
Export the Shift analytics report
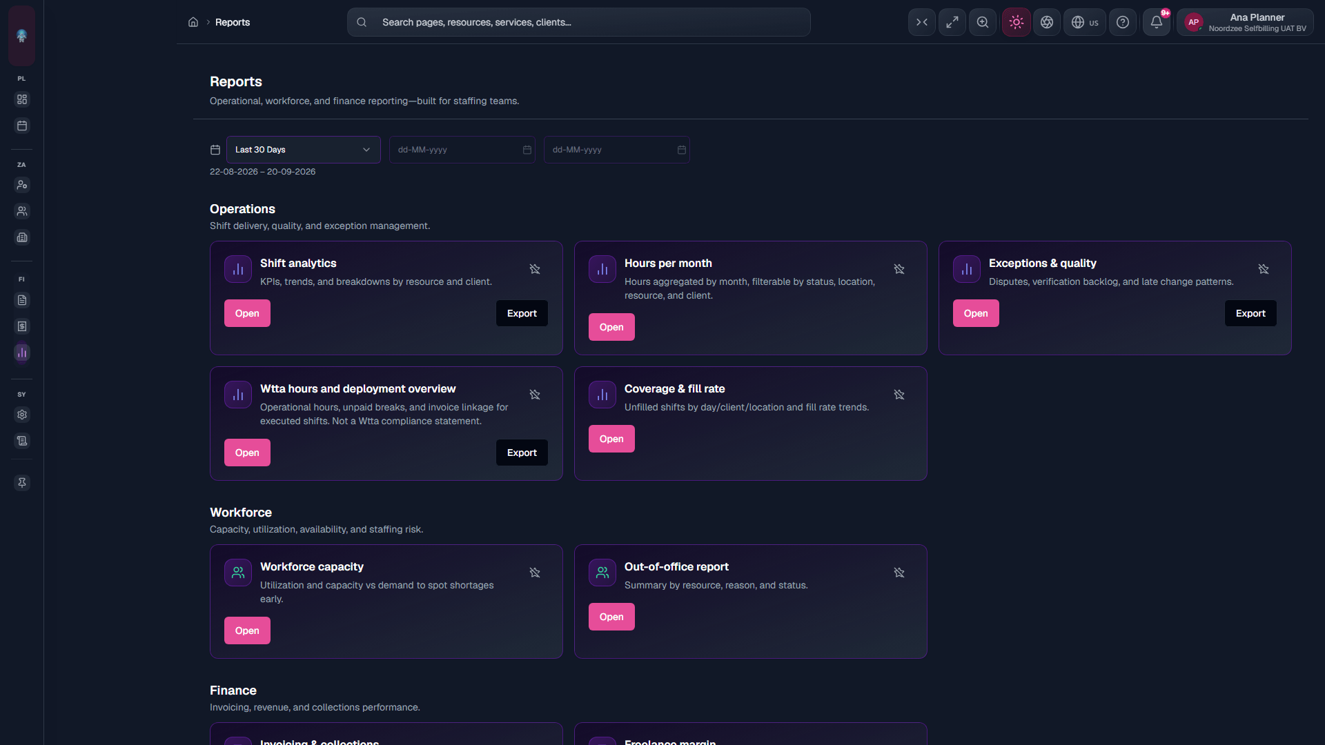coord(522,313)
